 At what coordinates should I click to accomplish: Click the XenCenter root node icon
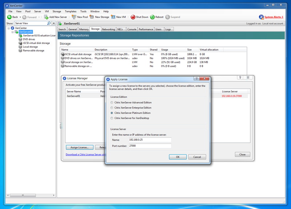[x=12, y=28]
